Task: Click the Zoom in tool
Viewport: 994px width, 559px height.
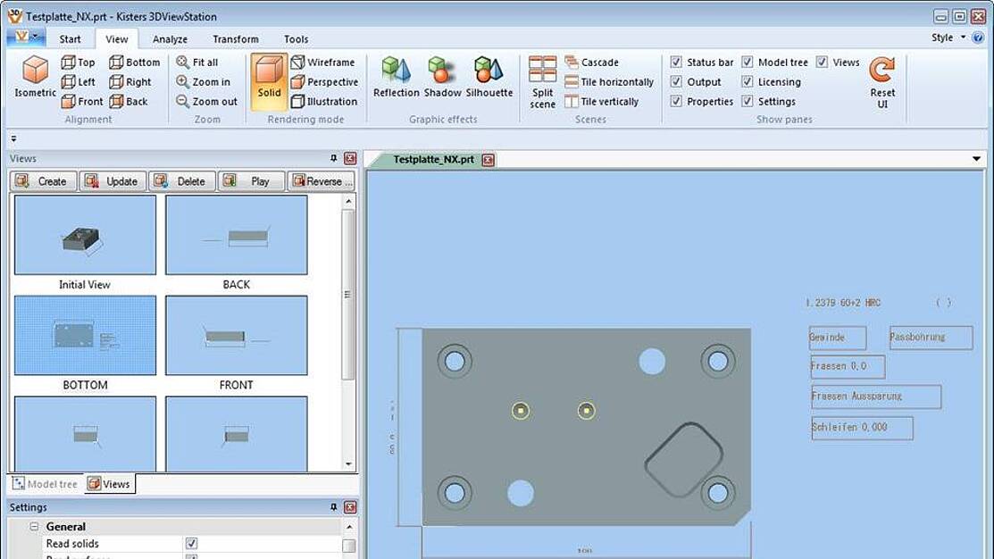Action: 203,82
